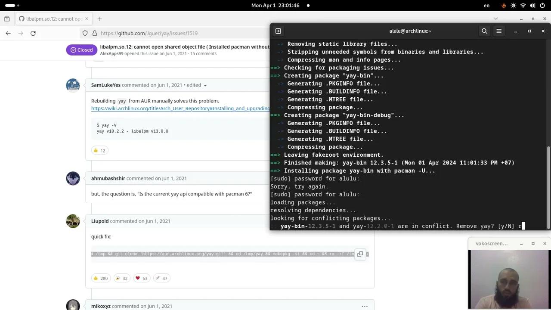Click mikoxyz's avatar
The height and width of the screenshot is (310, 551).
[73, 305]
